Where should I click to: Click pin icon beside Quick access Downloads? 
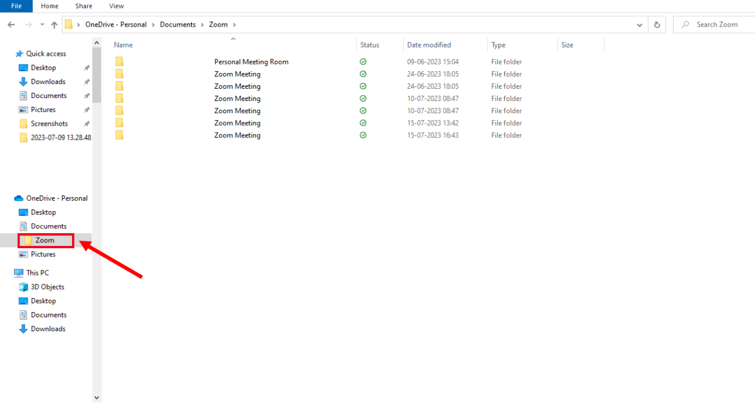(x=87, y=82)
